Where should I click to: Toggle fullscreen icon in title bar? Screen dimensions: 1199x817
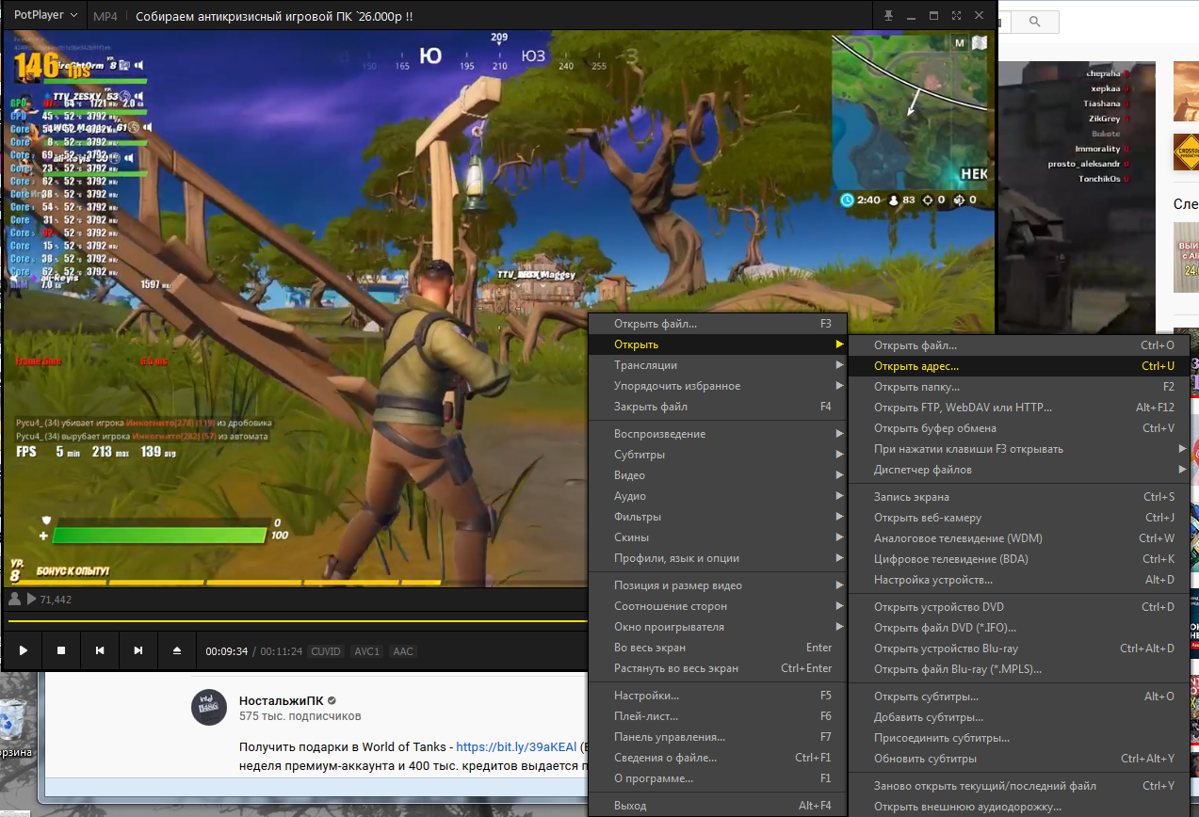(956, 16)
